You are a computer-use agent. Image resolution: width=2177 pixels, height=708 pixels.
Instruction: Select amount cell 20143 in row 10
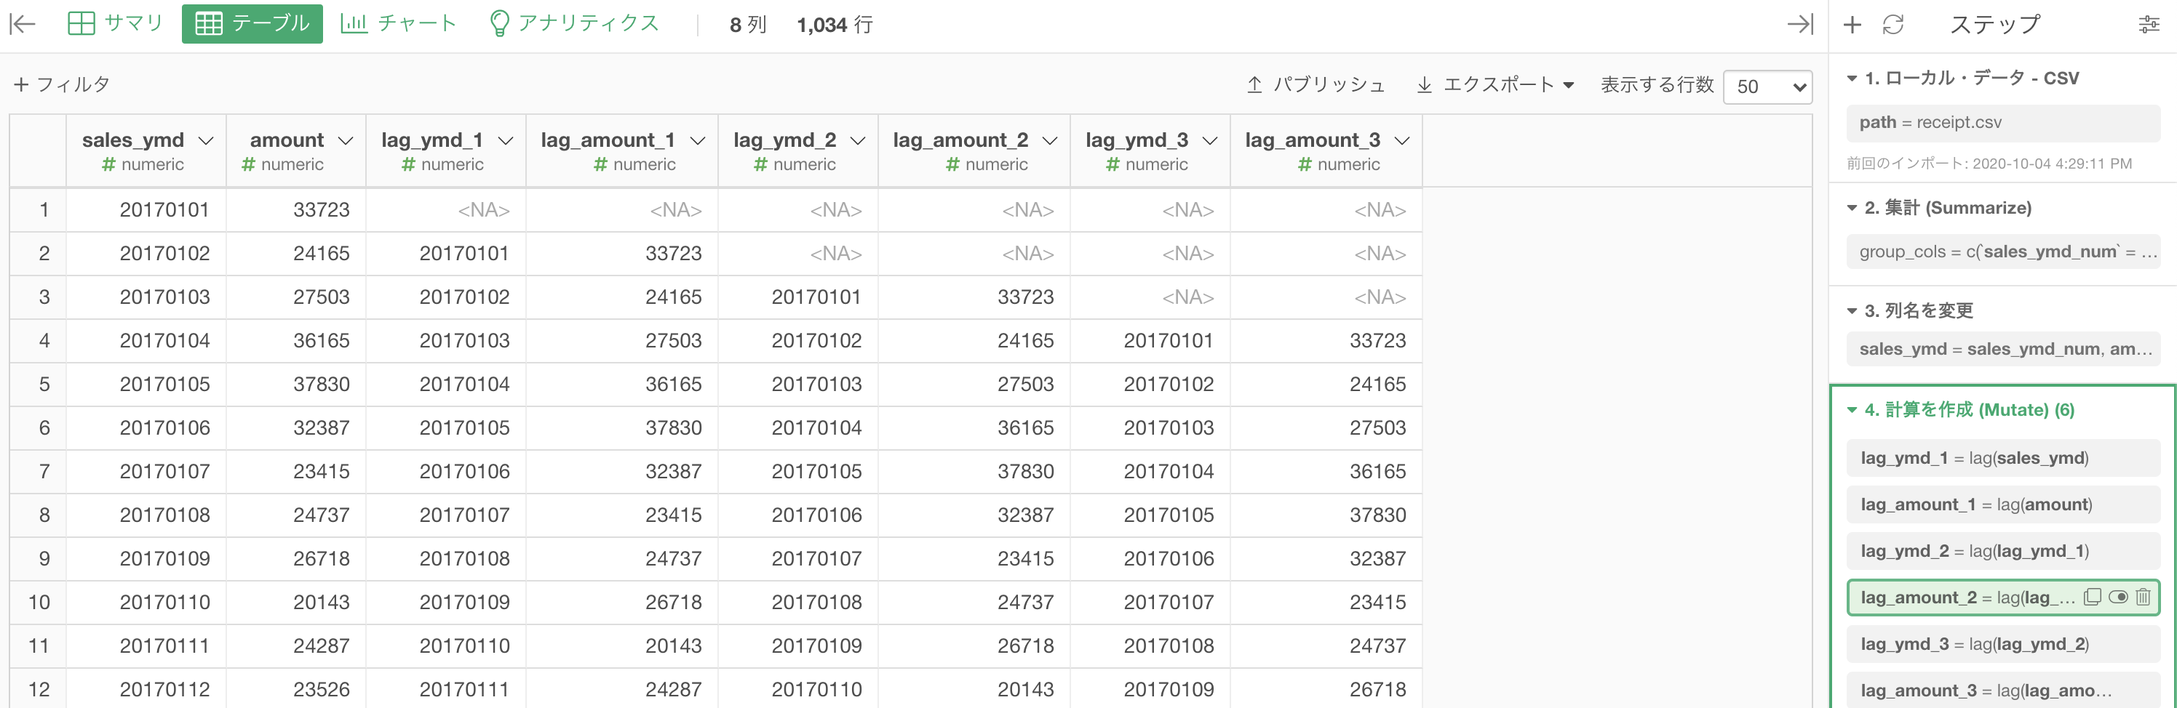[296, 602]
